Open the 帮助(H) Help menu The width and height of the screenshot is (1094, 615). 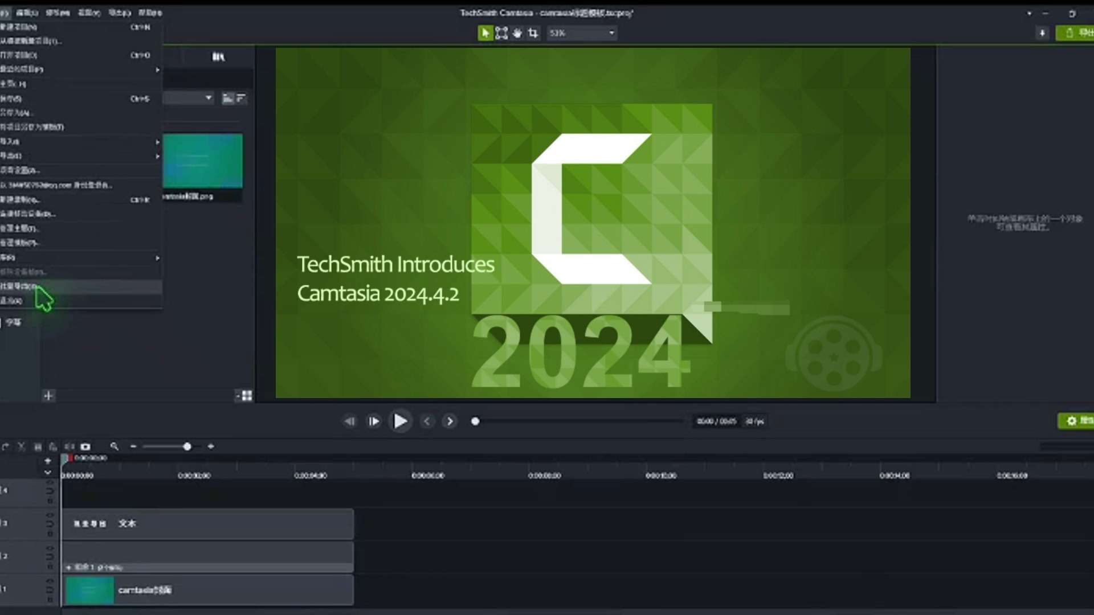pyautogui.click(x=150, y=13)
